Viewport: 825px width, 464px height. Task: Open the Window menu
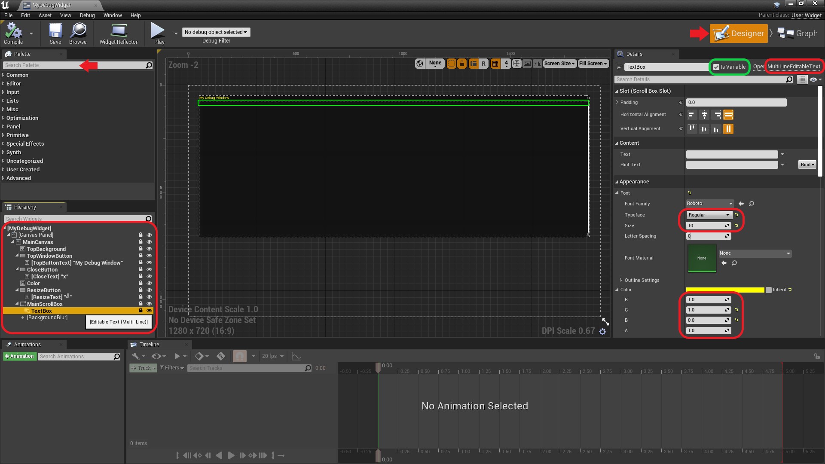[113, 15]
